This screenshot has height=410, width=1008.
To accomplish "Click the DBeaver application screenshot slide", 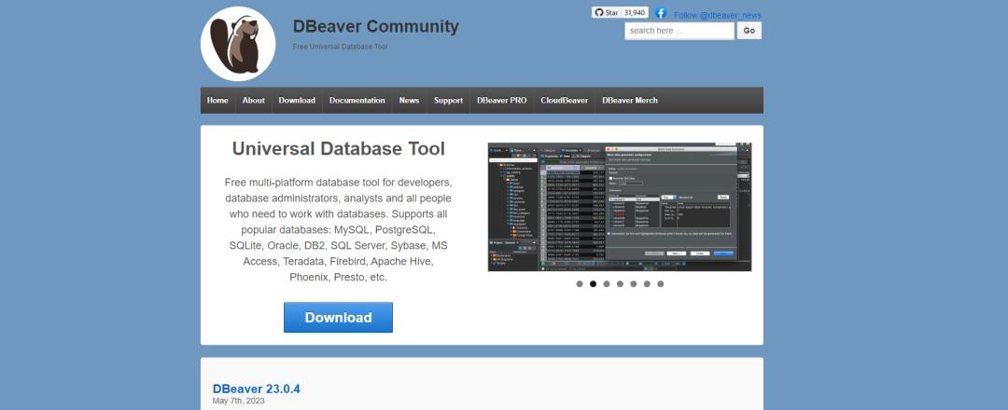I will (619, 207).
